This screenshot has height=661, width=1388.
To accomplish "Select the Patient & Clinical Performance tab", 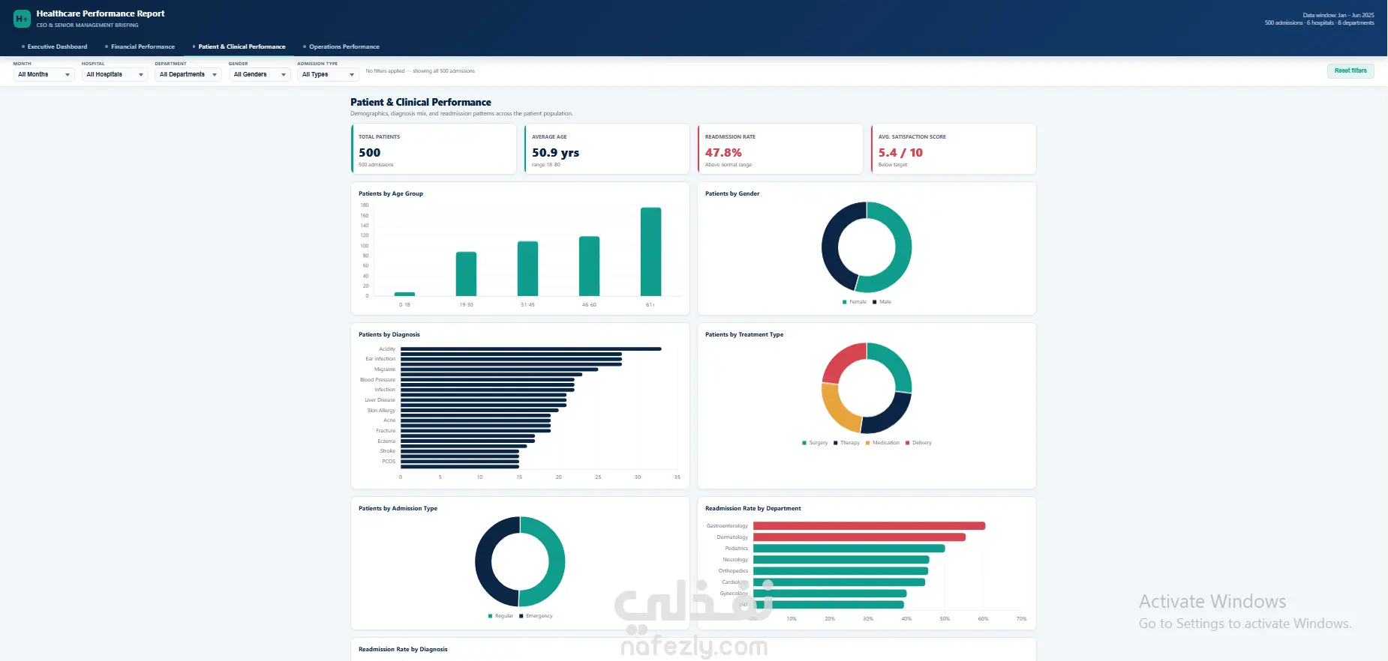I will point(239,46).
